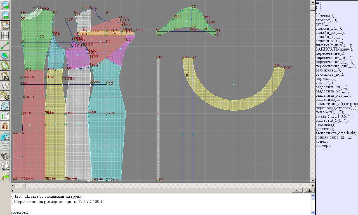Click the Мд button
This screenshot has width=358, height=215.
tap(309, 190)
